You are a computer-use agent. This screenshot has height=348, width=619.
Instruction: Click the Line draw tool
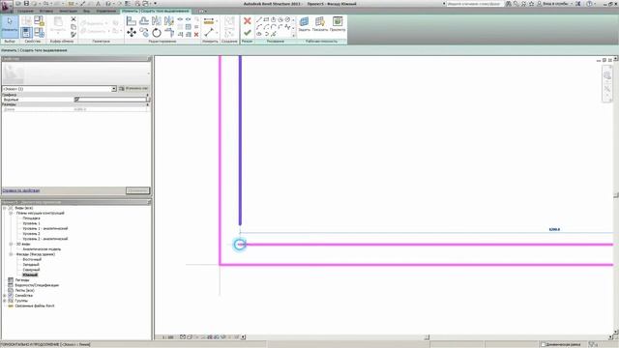[259, 19]
